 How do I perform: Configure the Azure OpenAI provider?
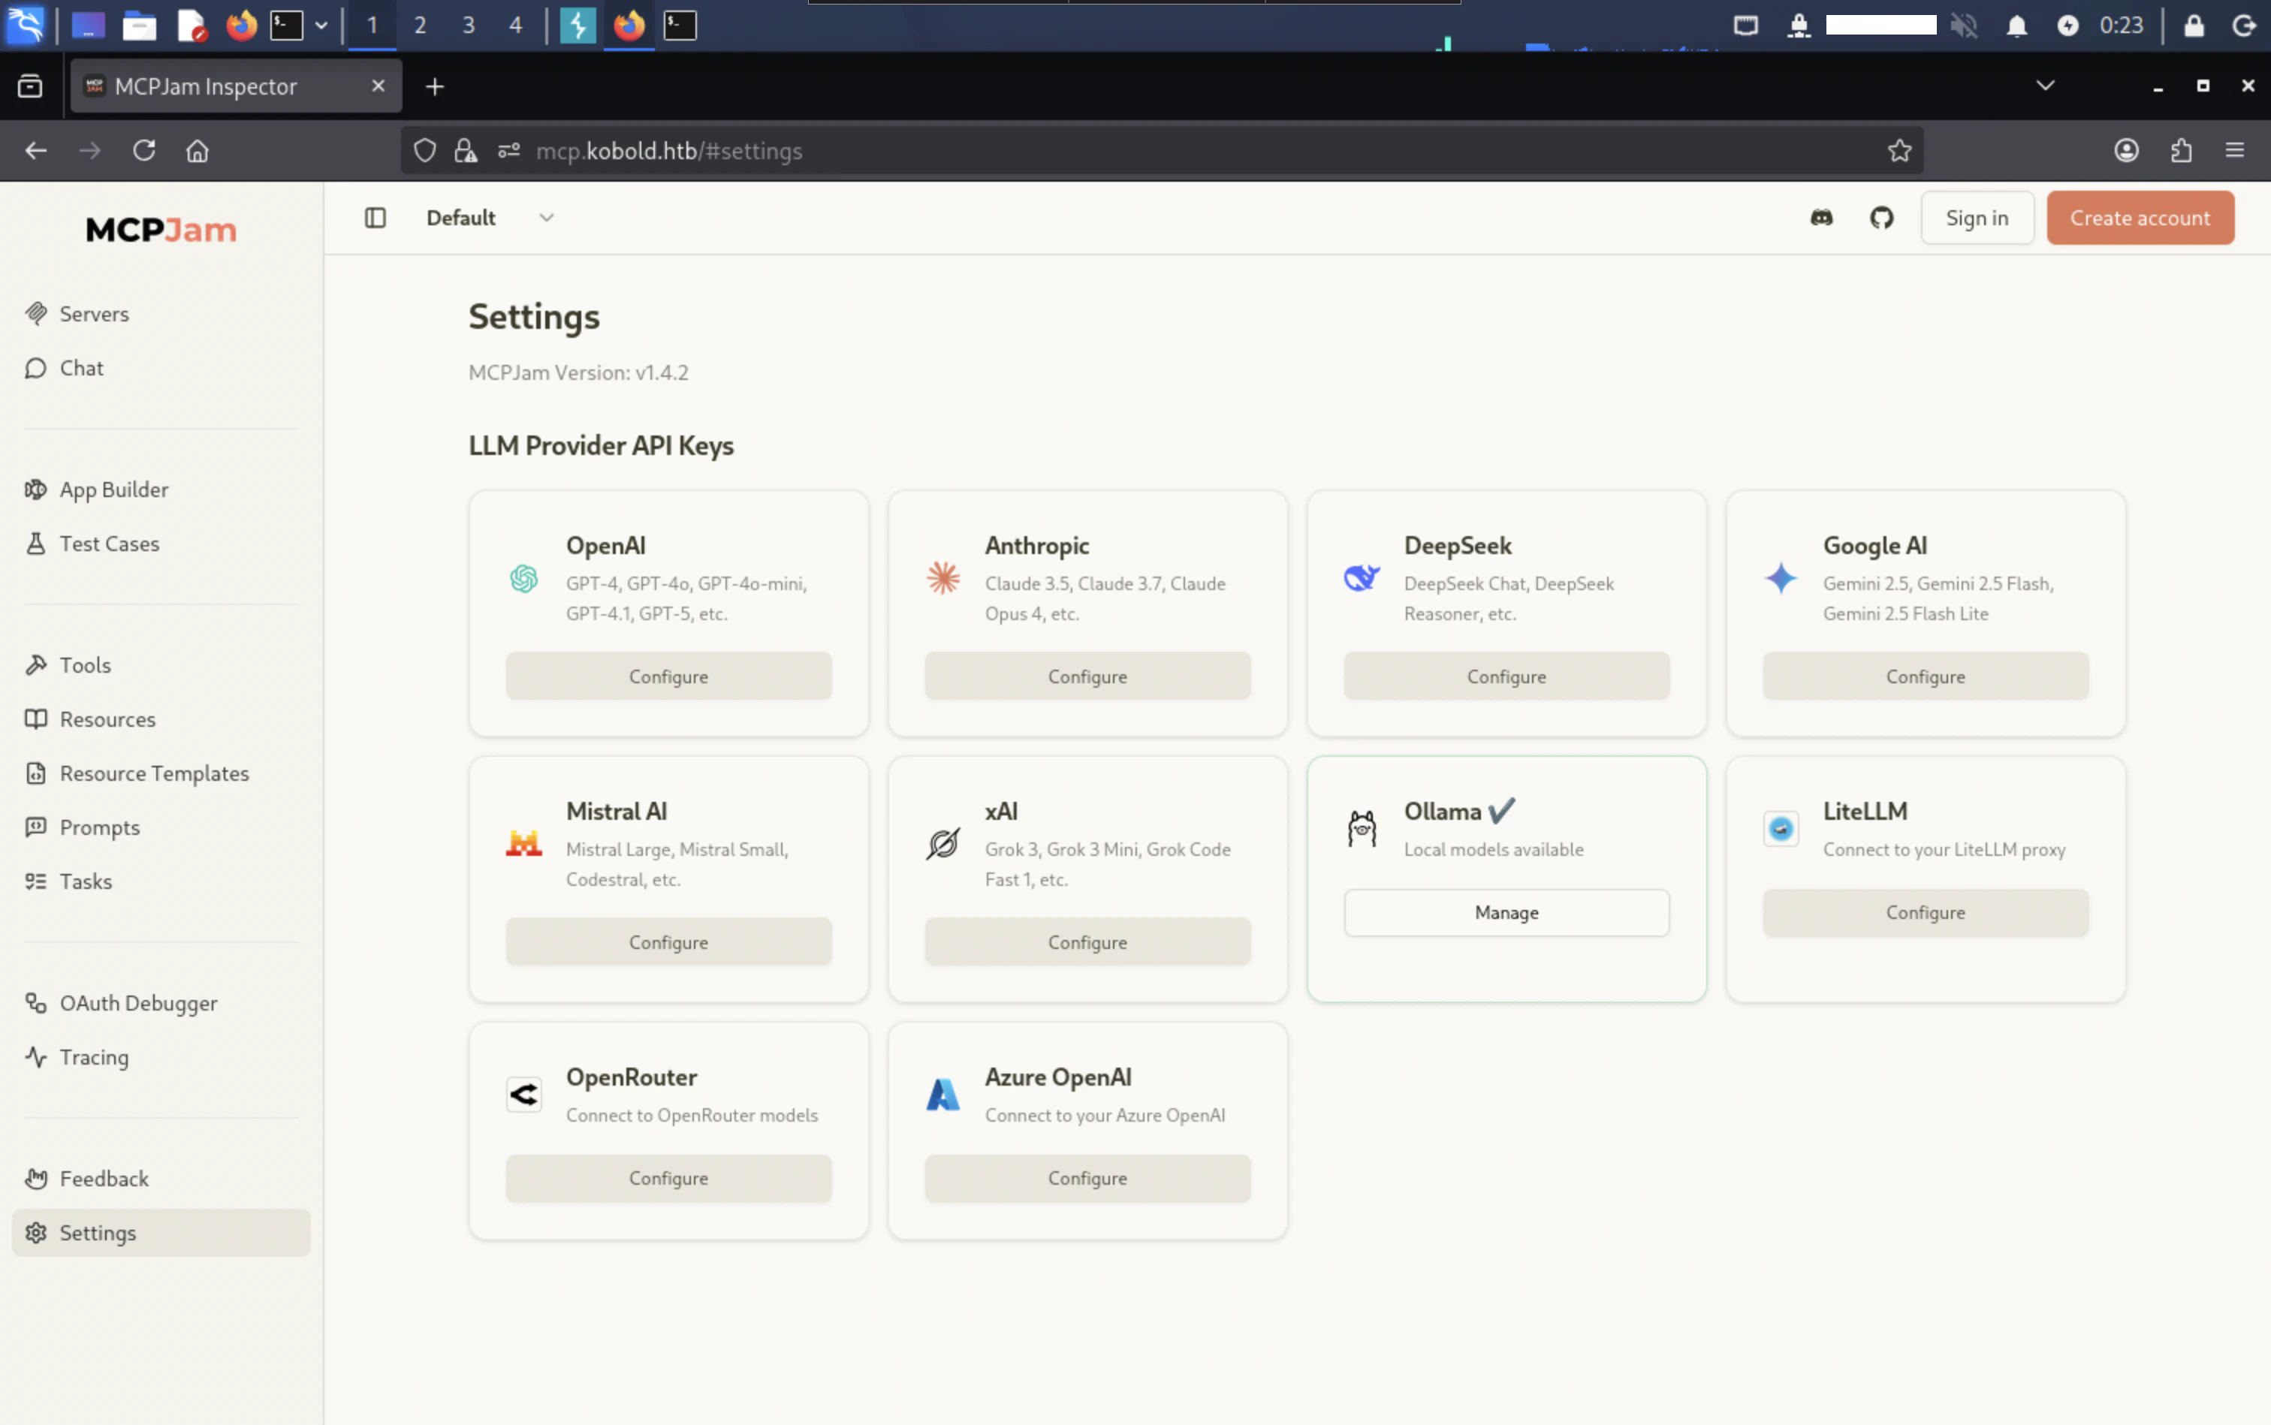[1087, 1178]
